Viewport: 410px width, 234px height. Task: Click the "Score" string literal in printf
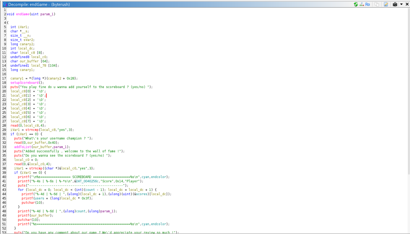click(105, 181)
